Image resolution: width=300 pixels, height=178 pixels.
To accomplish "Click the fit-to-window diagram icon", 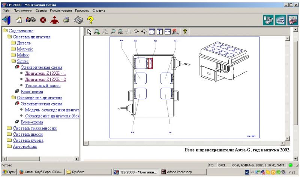I will (x=152, y=32).
